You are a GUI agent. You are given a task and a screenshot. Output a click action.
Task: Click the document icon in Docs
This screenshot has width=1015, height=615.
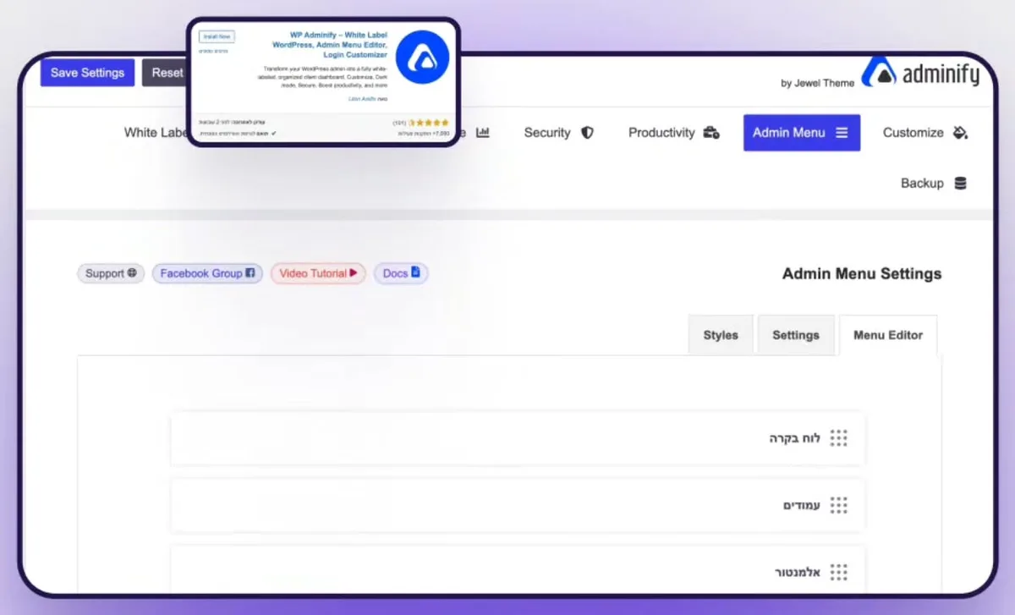click(x=415, y=272)
